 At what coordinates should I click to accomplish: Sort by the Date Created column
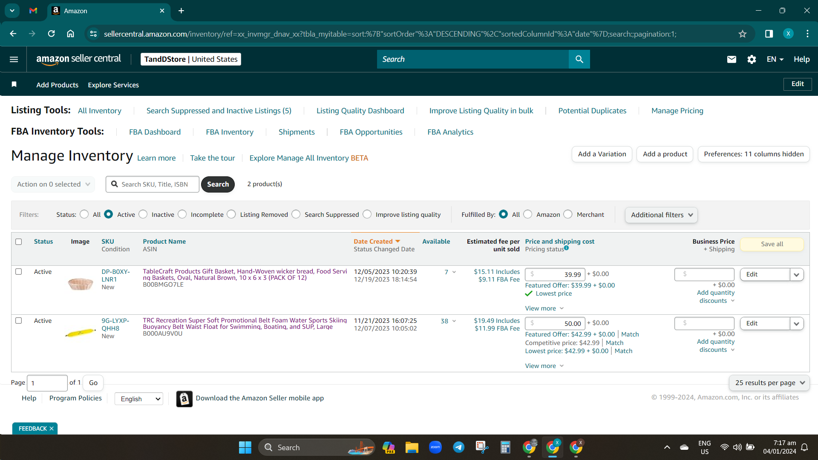pyautogui.click(x=377, y=241)
